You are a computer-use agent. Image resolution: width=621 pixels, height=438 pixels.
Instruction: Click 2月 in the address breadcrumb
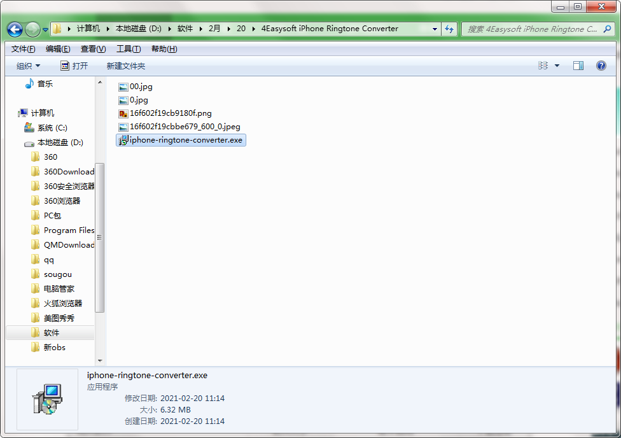214,29
